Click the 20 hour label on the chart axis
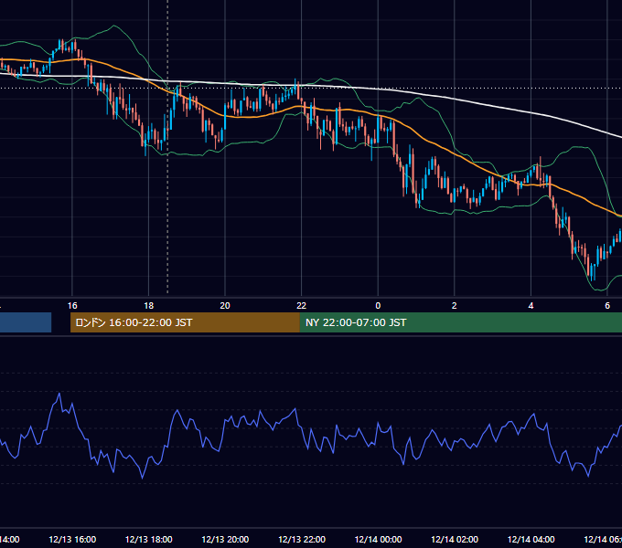Image resolution: width=622 pixels, height=548 pixels. (225, 306)
